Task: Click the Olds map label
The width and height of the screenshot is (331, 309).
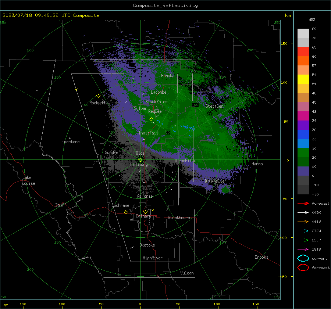Action: pos(140,153)
